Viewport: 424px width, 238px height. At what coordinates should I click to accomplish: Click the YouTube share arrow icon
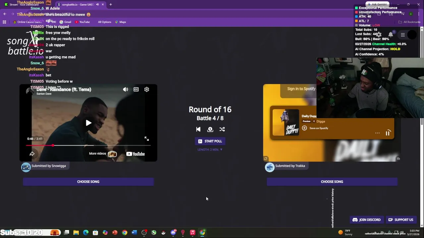(32, 154)
